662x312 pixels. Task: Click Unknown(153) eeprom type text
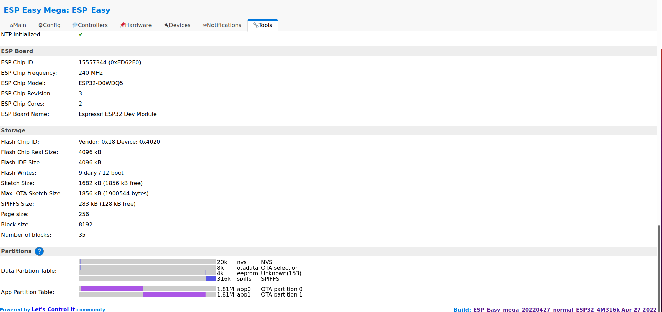point(281,273)
